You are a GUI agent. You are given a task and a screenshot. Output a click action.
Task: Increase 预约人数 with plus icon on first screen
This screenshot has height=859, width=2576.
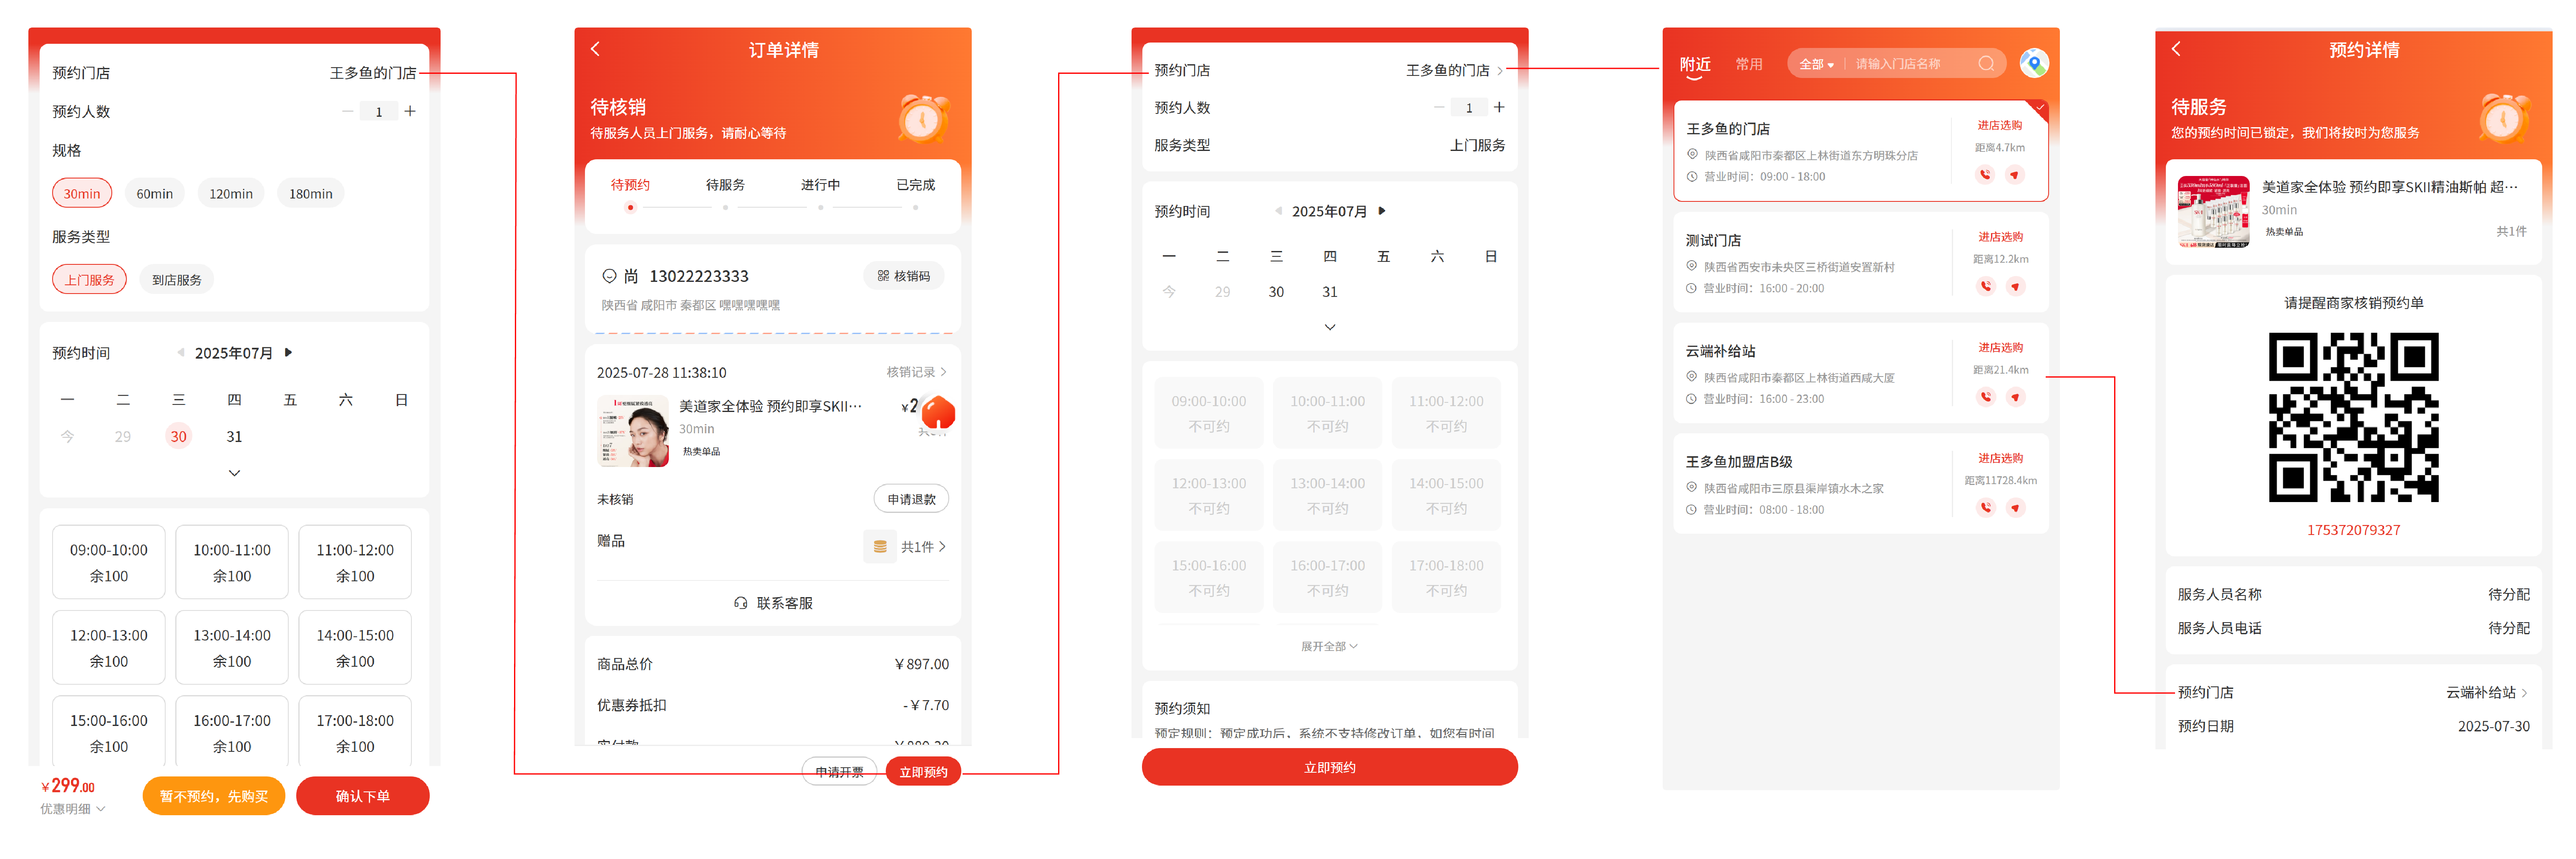[410, 111]
